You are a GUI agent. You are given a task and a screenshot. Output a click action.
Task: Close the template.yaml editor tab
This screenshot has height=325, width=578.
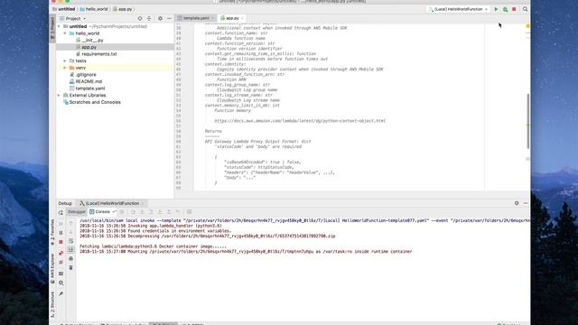click(213, 18)
